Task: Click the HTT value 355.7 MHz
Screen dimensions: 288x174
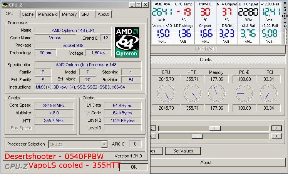Action: (x=54, y=120)
